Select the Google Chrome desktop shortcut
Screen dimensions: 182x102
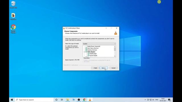coord(13,29)
